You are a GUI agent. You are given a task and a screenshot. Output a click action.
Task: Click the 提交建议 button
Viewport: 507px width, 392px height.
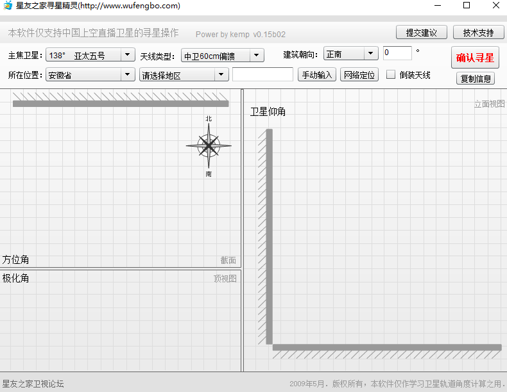pos(421,33)
